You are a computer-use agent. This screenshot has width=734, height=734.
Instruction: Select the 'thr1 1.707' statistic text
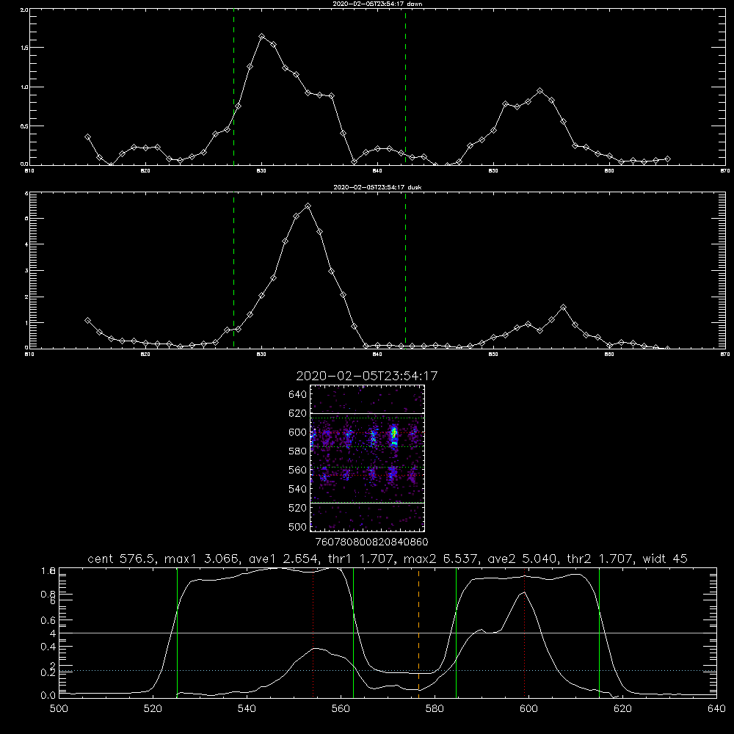(x=361, y=559)
